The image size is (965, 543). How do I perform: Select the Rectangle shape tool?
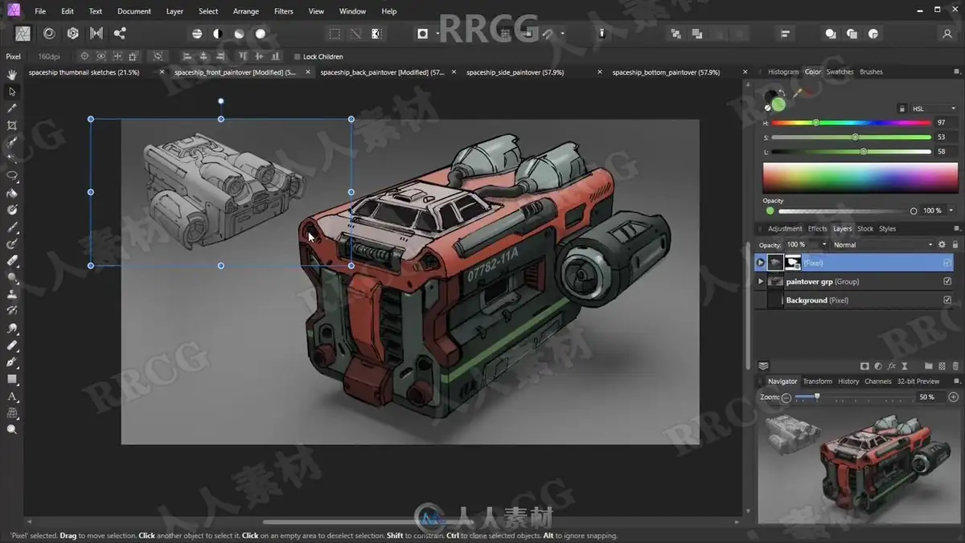(12, 379)
